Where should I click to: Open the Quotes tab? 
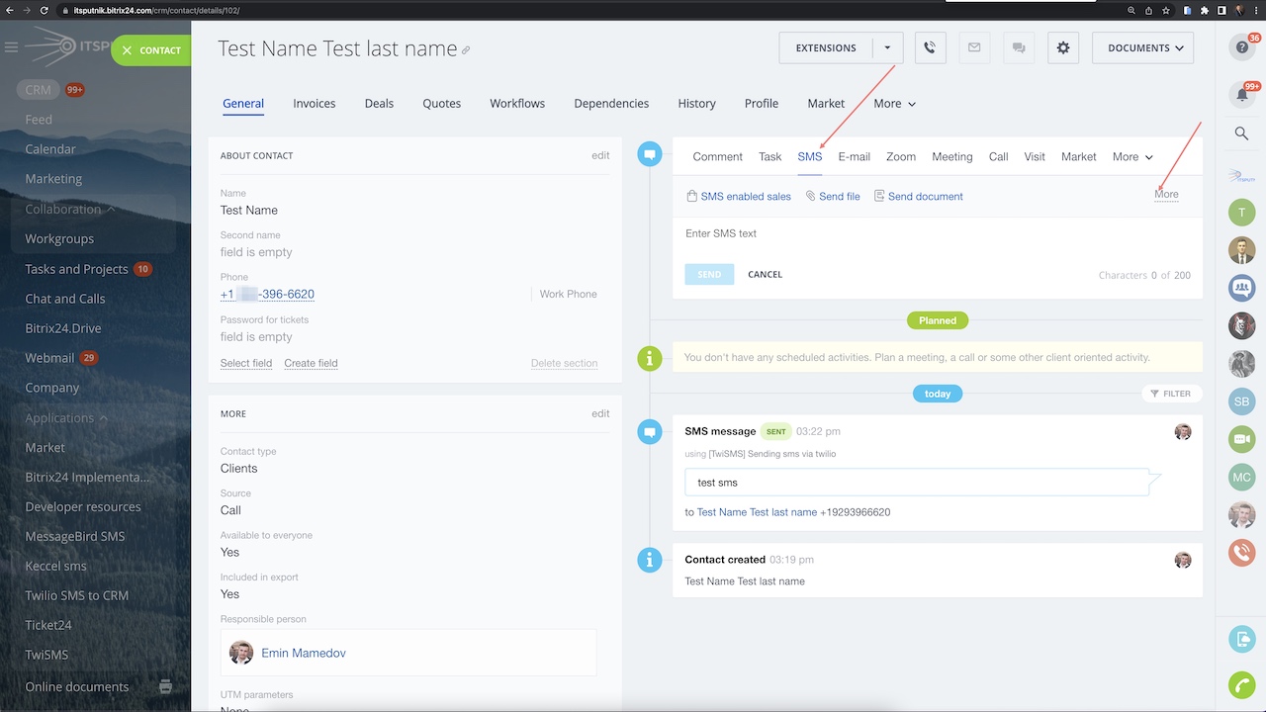click(442, 104)
